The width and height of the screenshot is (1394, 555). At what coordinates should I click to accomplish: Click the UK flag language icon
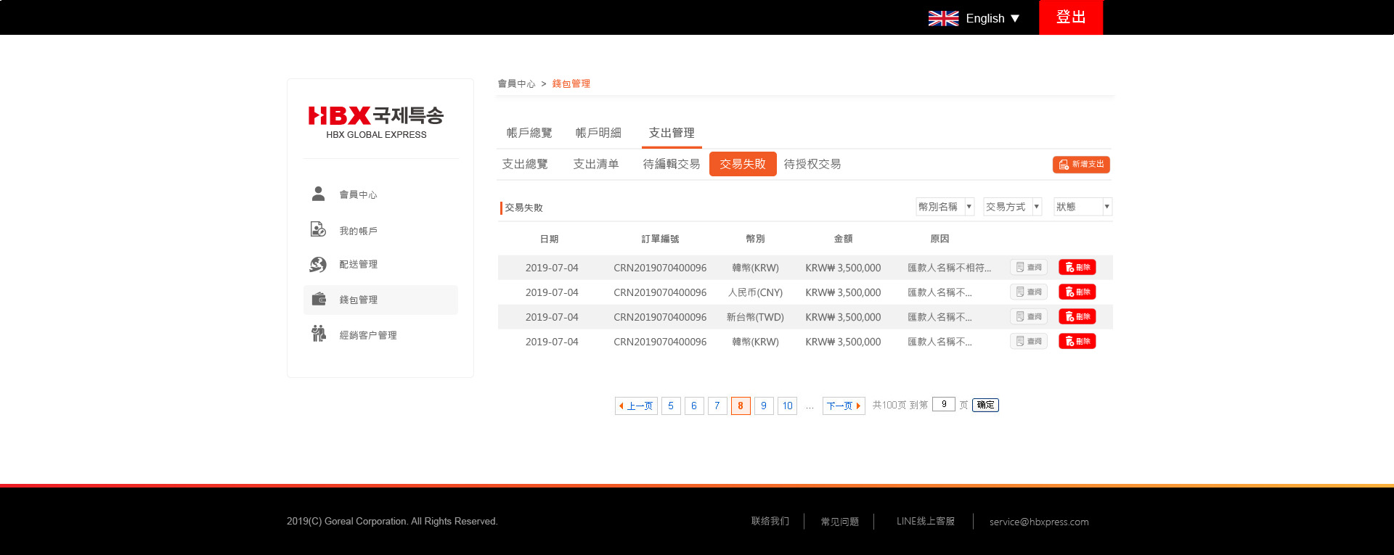point(943,18)
